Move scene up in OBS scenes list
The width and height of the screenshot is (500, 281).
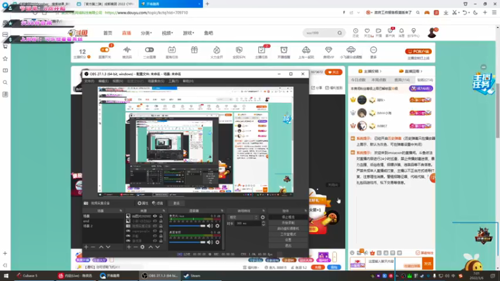click(101, 247)
